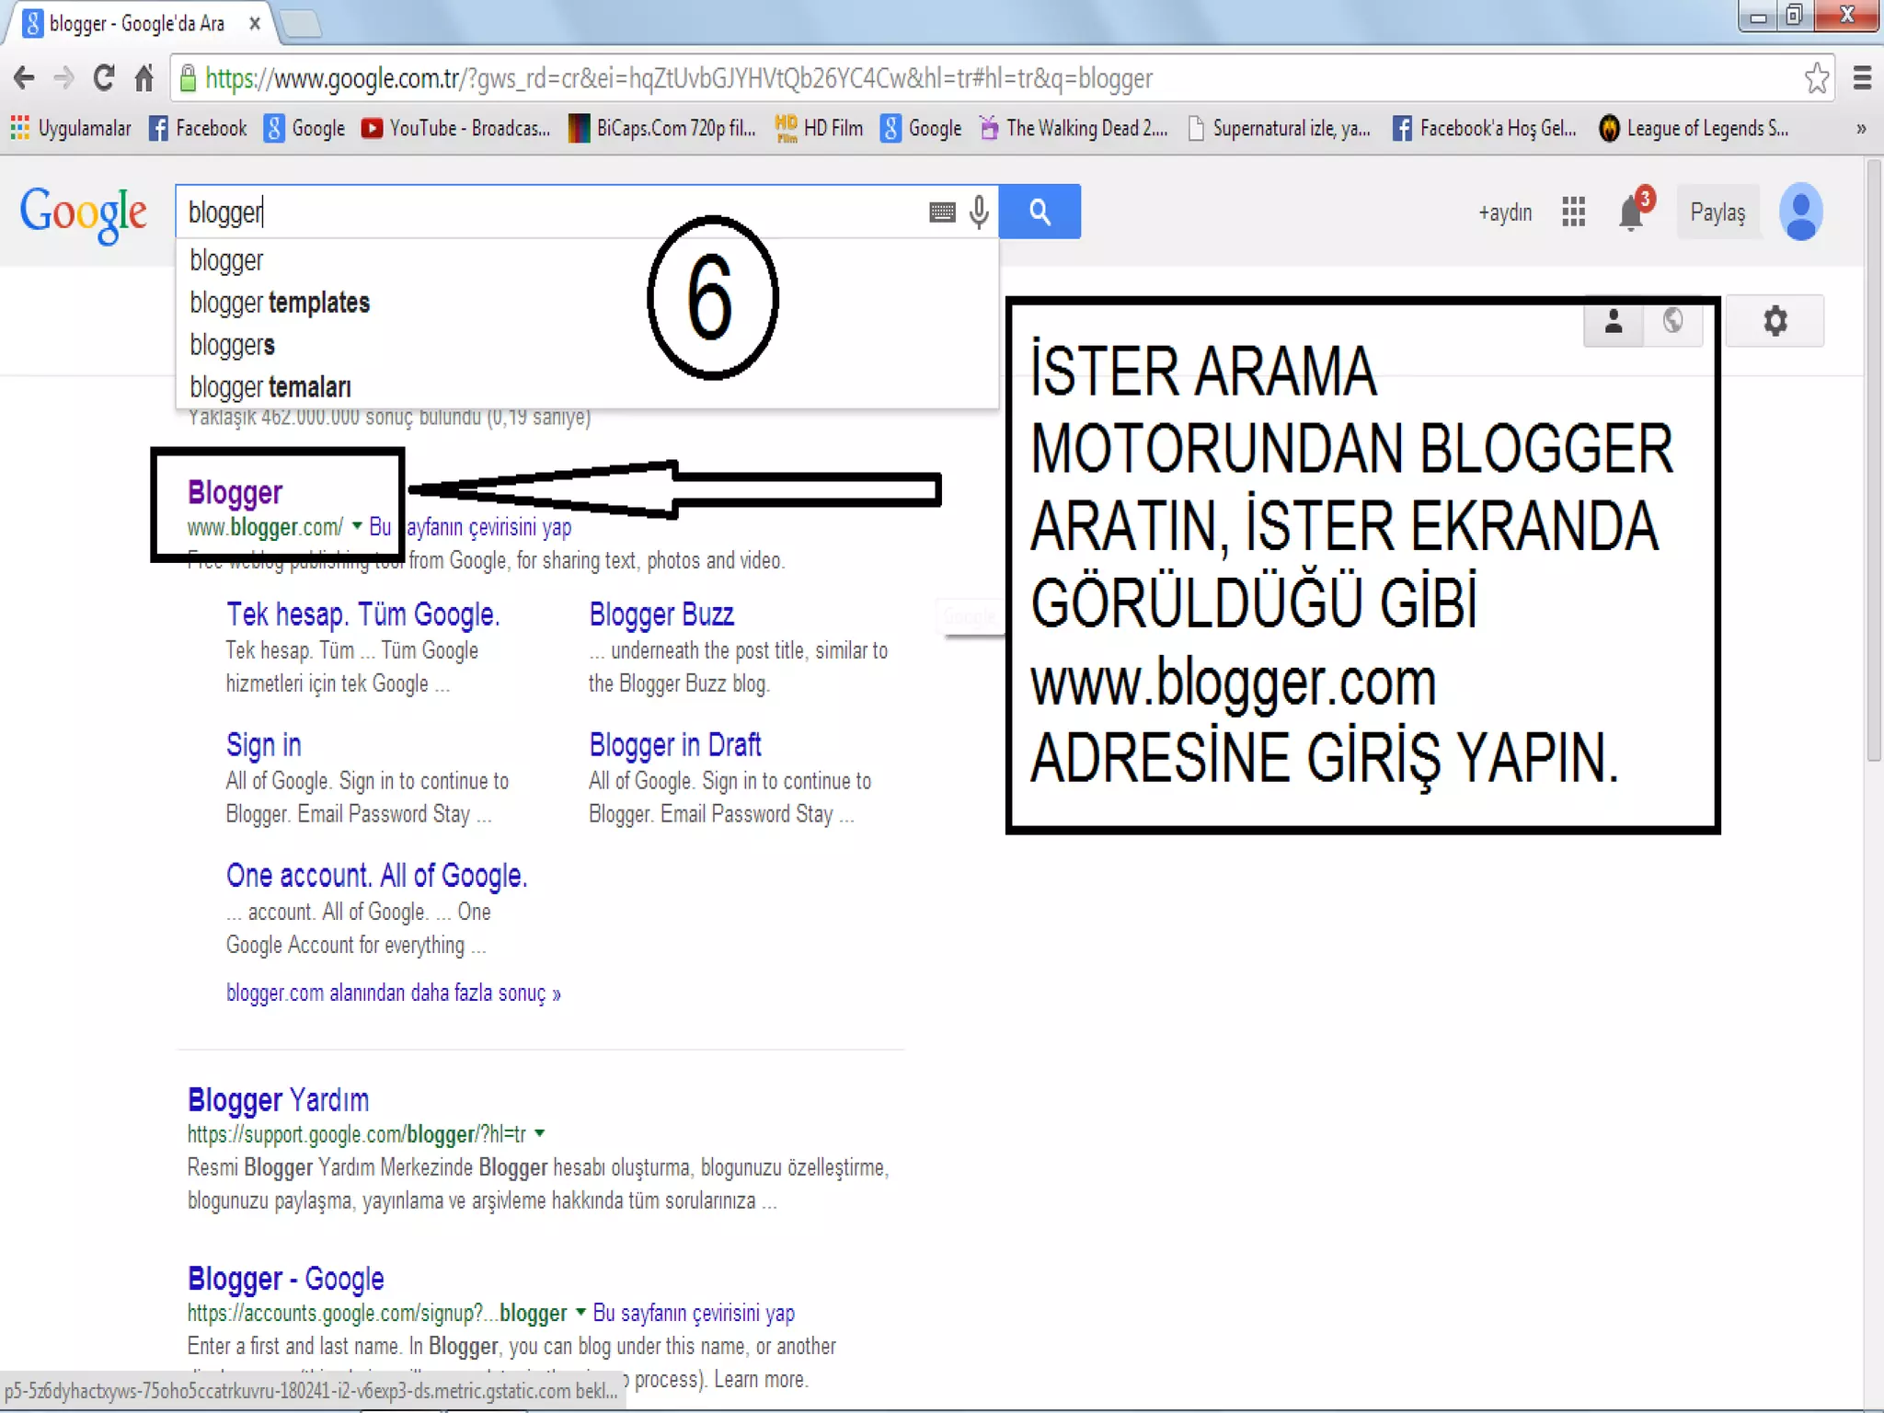The image size is (1884, 1413).
Task: Click the vertical page scrollbar
Action: (1873, 460)
